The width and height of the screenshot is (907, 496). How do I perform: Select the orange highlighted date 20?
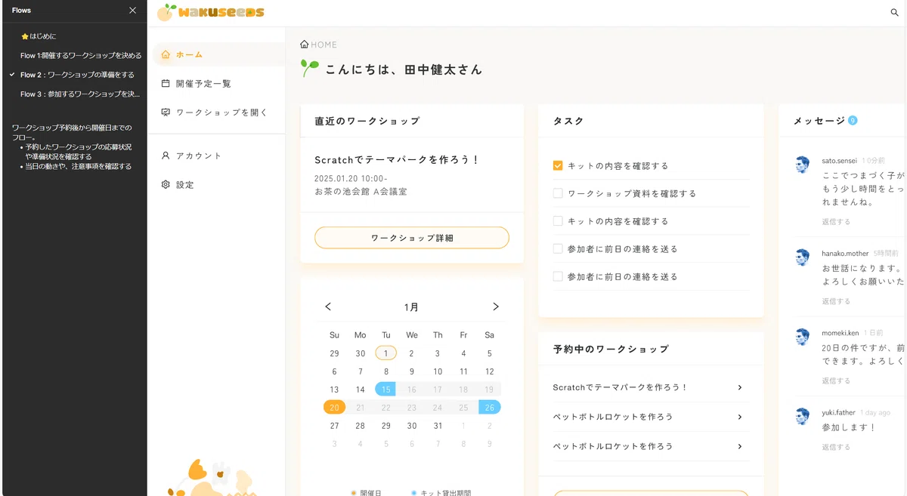click(x=334, y=407)
